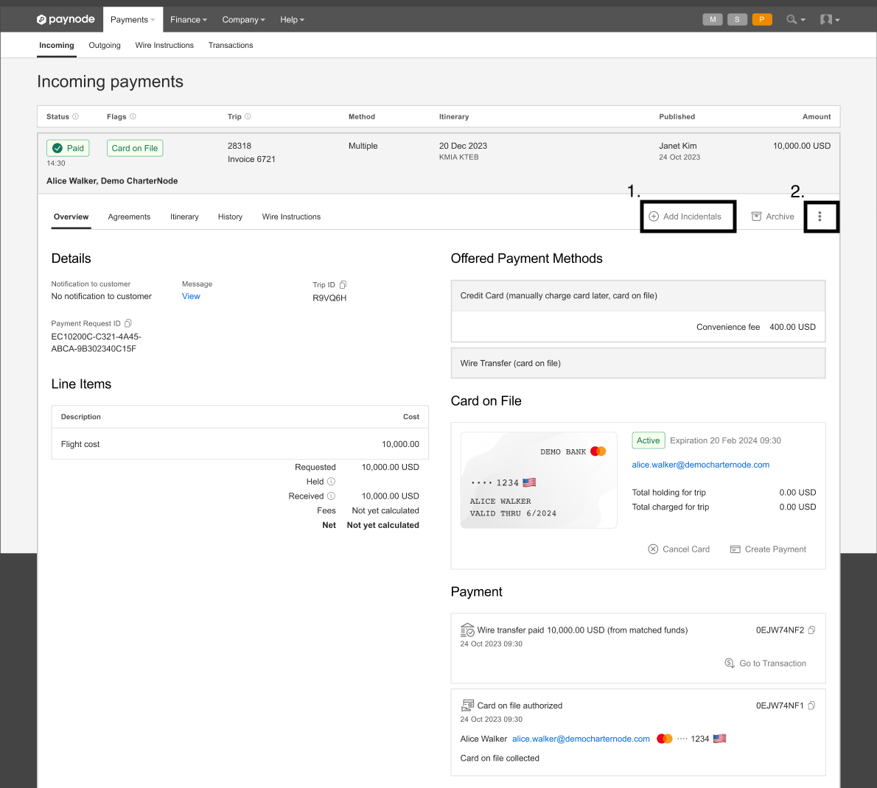Click the wire transfer bank icon

click(x=467, y=630)
